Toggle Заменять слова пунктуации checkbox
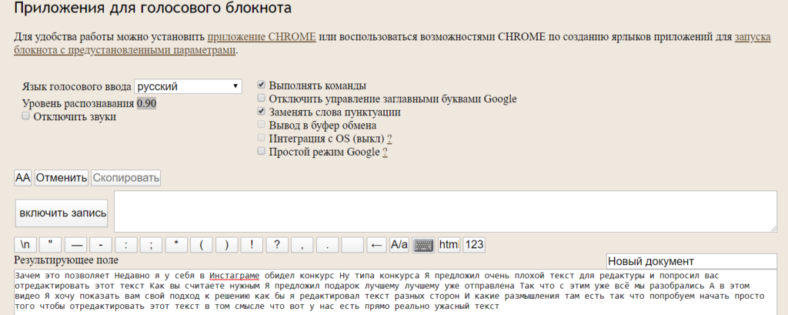The height and width of the screenshot is (315, 788). pos(261,111)
